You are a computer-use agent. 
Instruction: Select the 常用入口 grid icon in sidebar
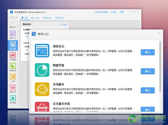(x=13, y=33)
